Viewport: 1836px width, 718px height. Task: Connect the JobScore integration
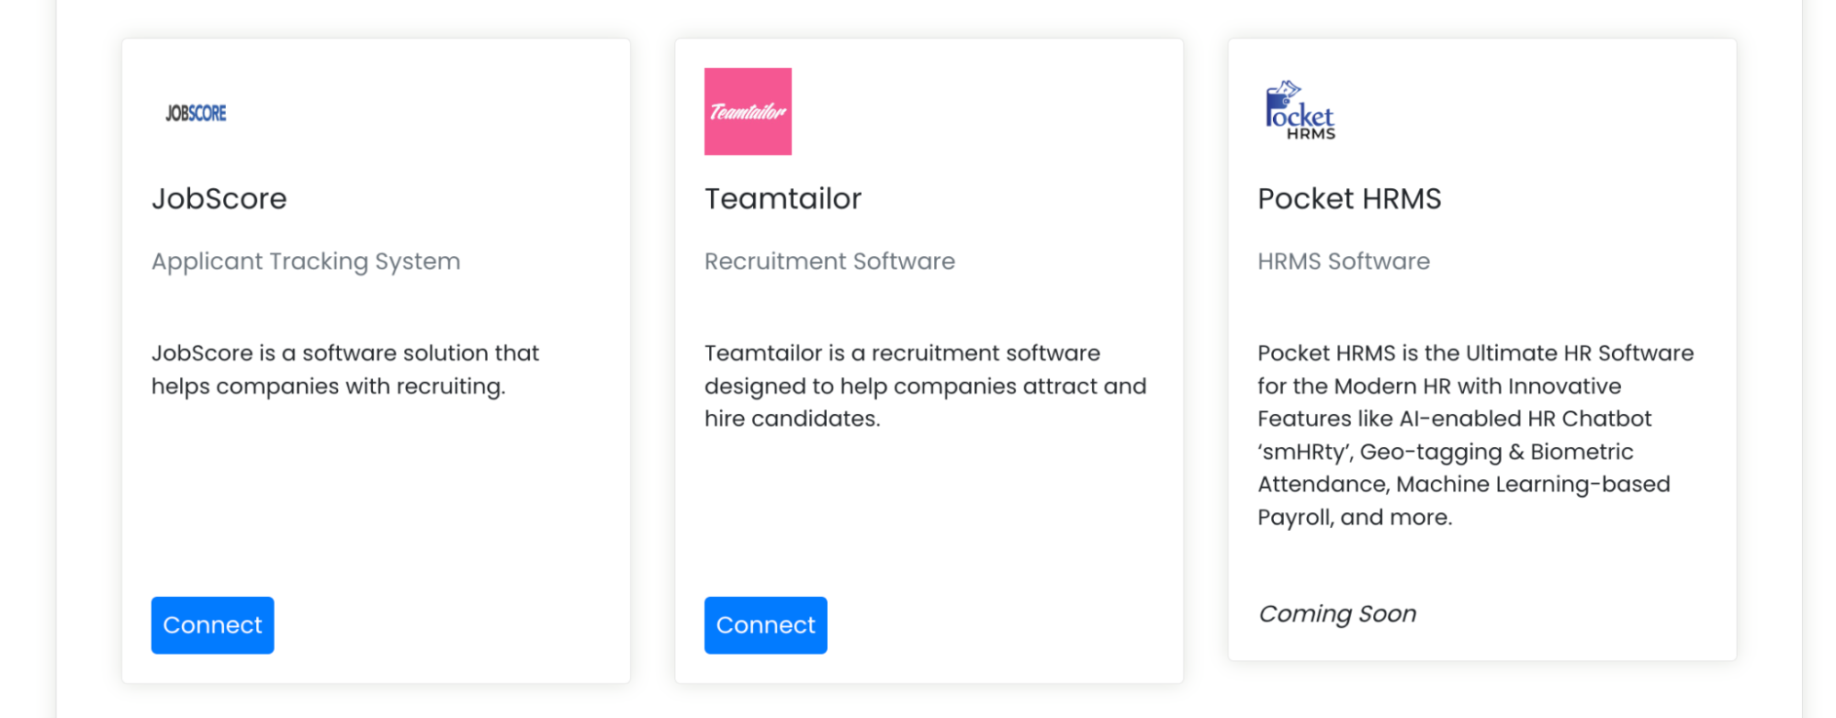tap(212, 625)
